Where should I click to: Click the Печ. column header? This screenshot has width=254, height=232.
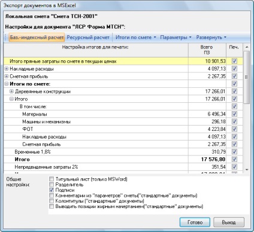tap(234, 50)
